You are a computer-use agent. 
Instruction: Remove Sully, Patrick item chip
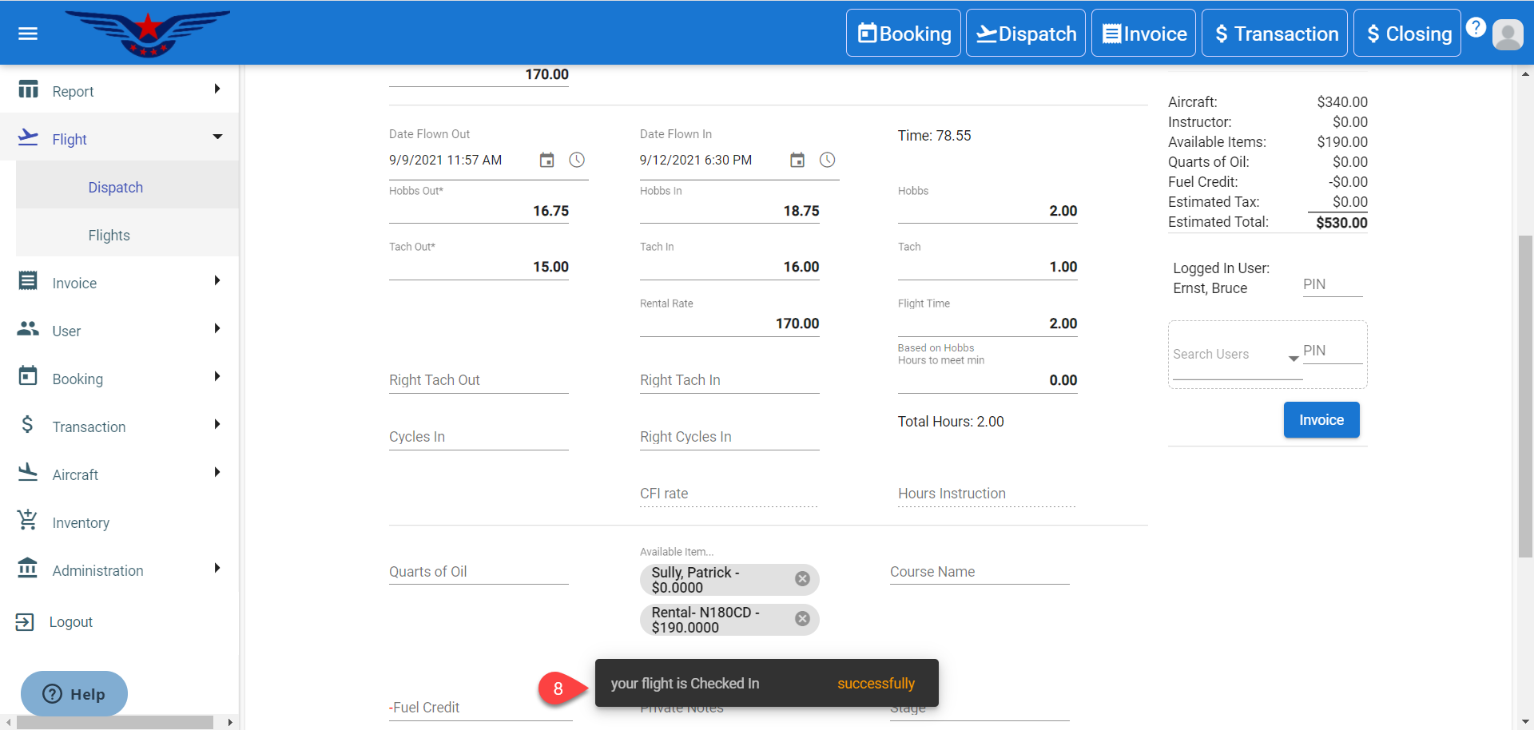pos(802,579)
